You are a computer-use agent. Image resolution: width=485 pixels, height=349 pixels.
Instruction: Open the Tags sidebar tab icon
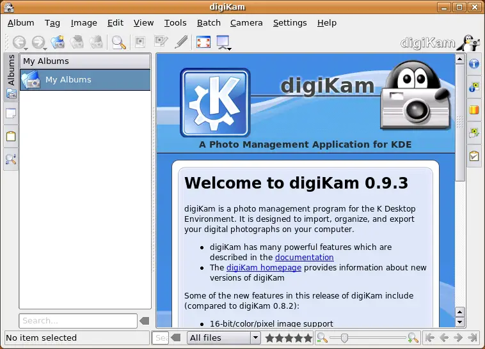tap(11, 136)
